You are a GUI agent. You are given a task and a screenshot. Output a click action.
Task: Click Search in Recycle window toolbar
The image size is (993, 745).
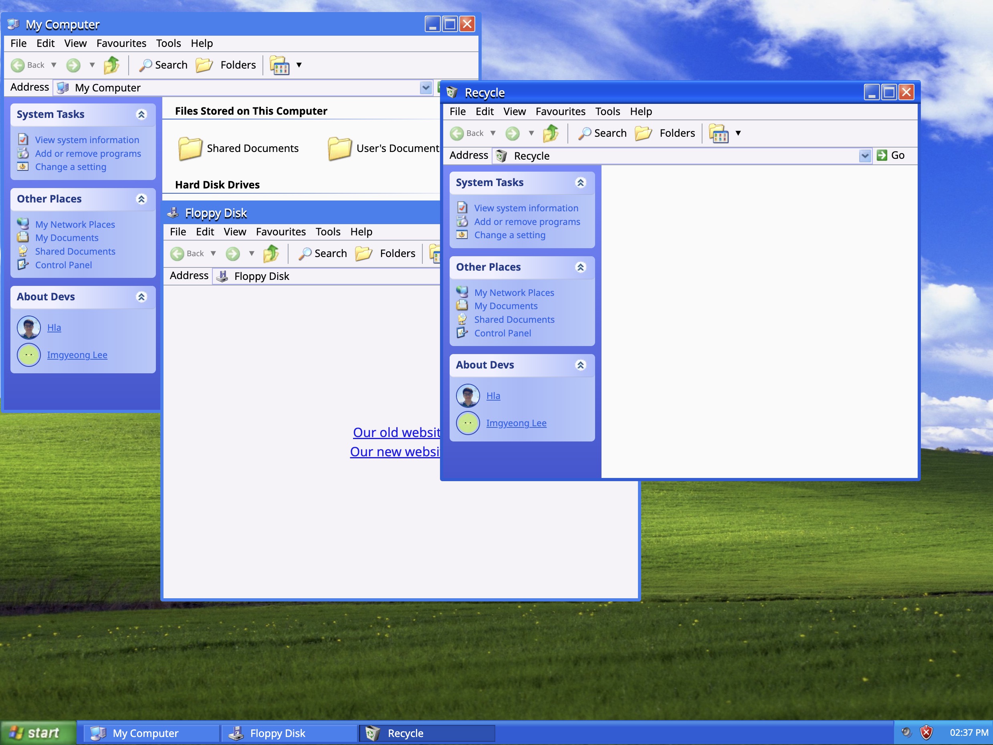(x=602, y=134)
